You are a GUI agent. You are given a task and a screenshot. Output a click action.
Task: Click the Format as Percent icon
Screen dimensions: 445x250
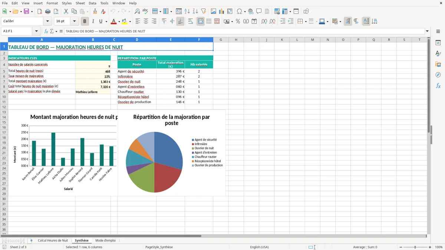[238, 21]
